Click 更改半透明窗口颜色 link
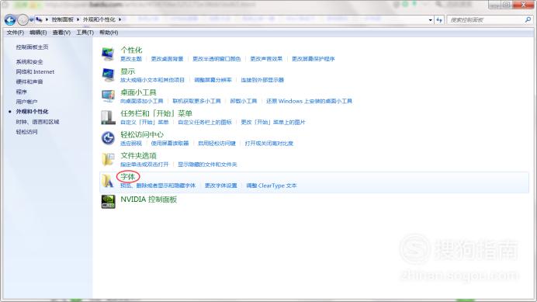This screenshot has width=537, height=302. tap(217, 59)
